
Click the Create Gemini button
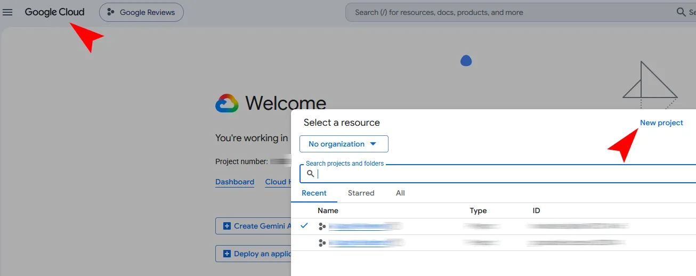pos(253,226)
